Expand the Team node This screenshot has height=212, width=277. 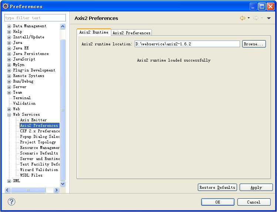(x=9, y=93)
